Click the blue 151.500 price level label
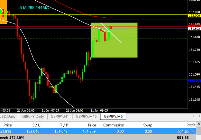Viewport: 201px width, 140px height. point(194,81)
